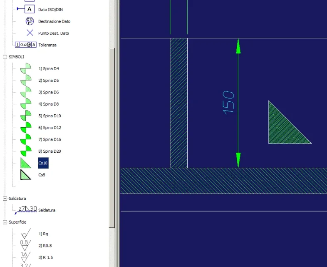327x267 pixels.
Task: Click the '8) Spina D20' label
Action: (50, 151)
